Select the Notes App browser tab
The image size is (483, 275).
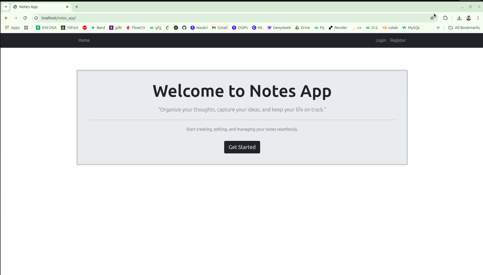tap(40, 7)
